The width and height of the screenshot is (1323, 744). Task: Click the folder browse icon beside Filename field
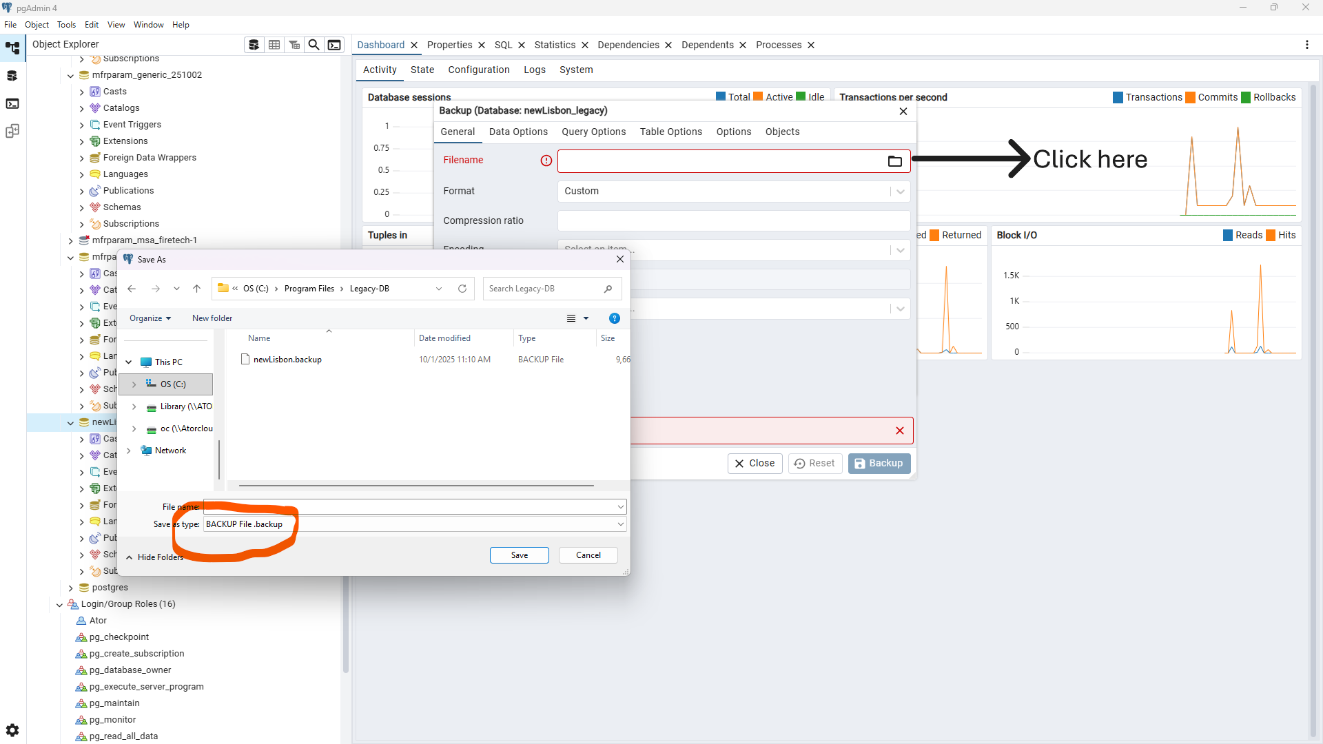894,161
